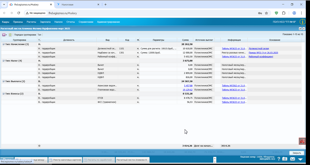Open the purple gear actions dropdown
Image resolution: width=310 pixels, height=165 pixels.
click(4, 35)
